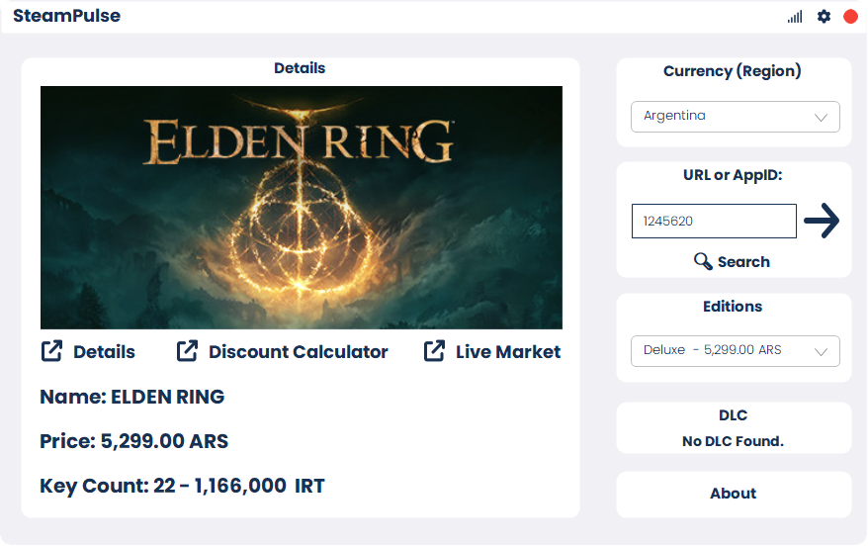Click the DLC panel heading
The width and height of the screenshot is (868, 546).
[x=733, y=415]
